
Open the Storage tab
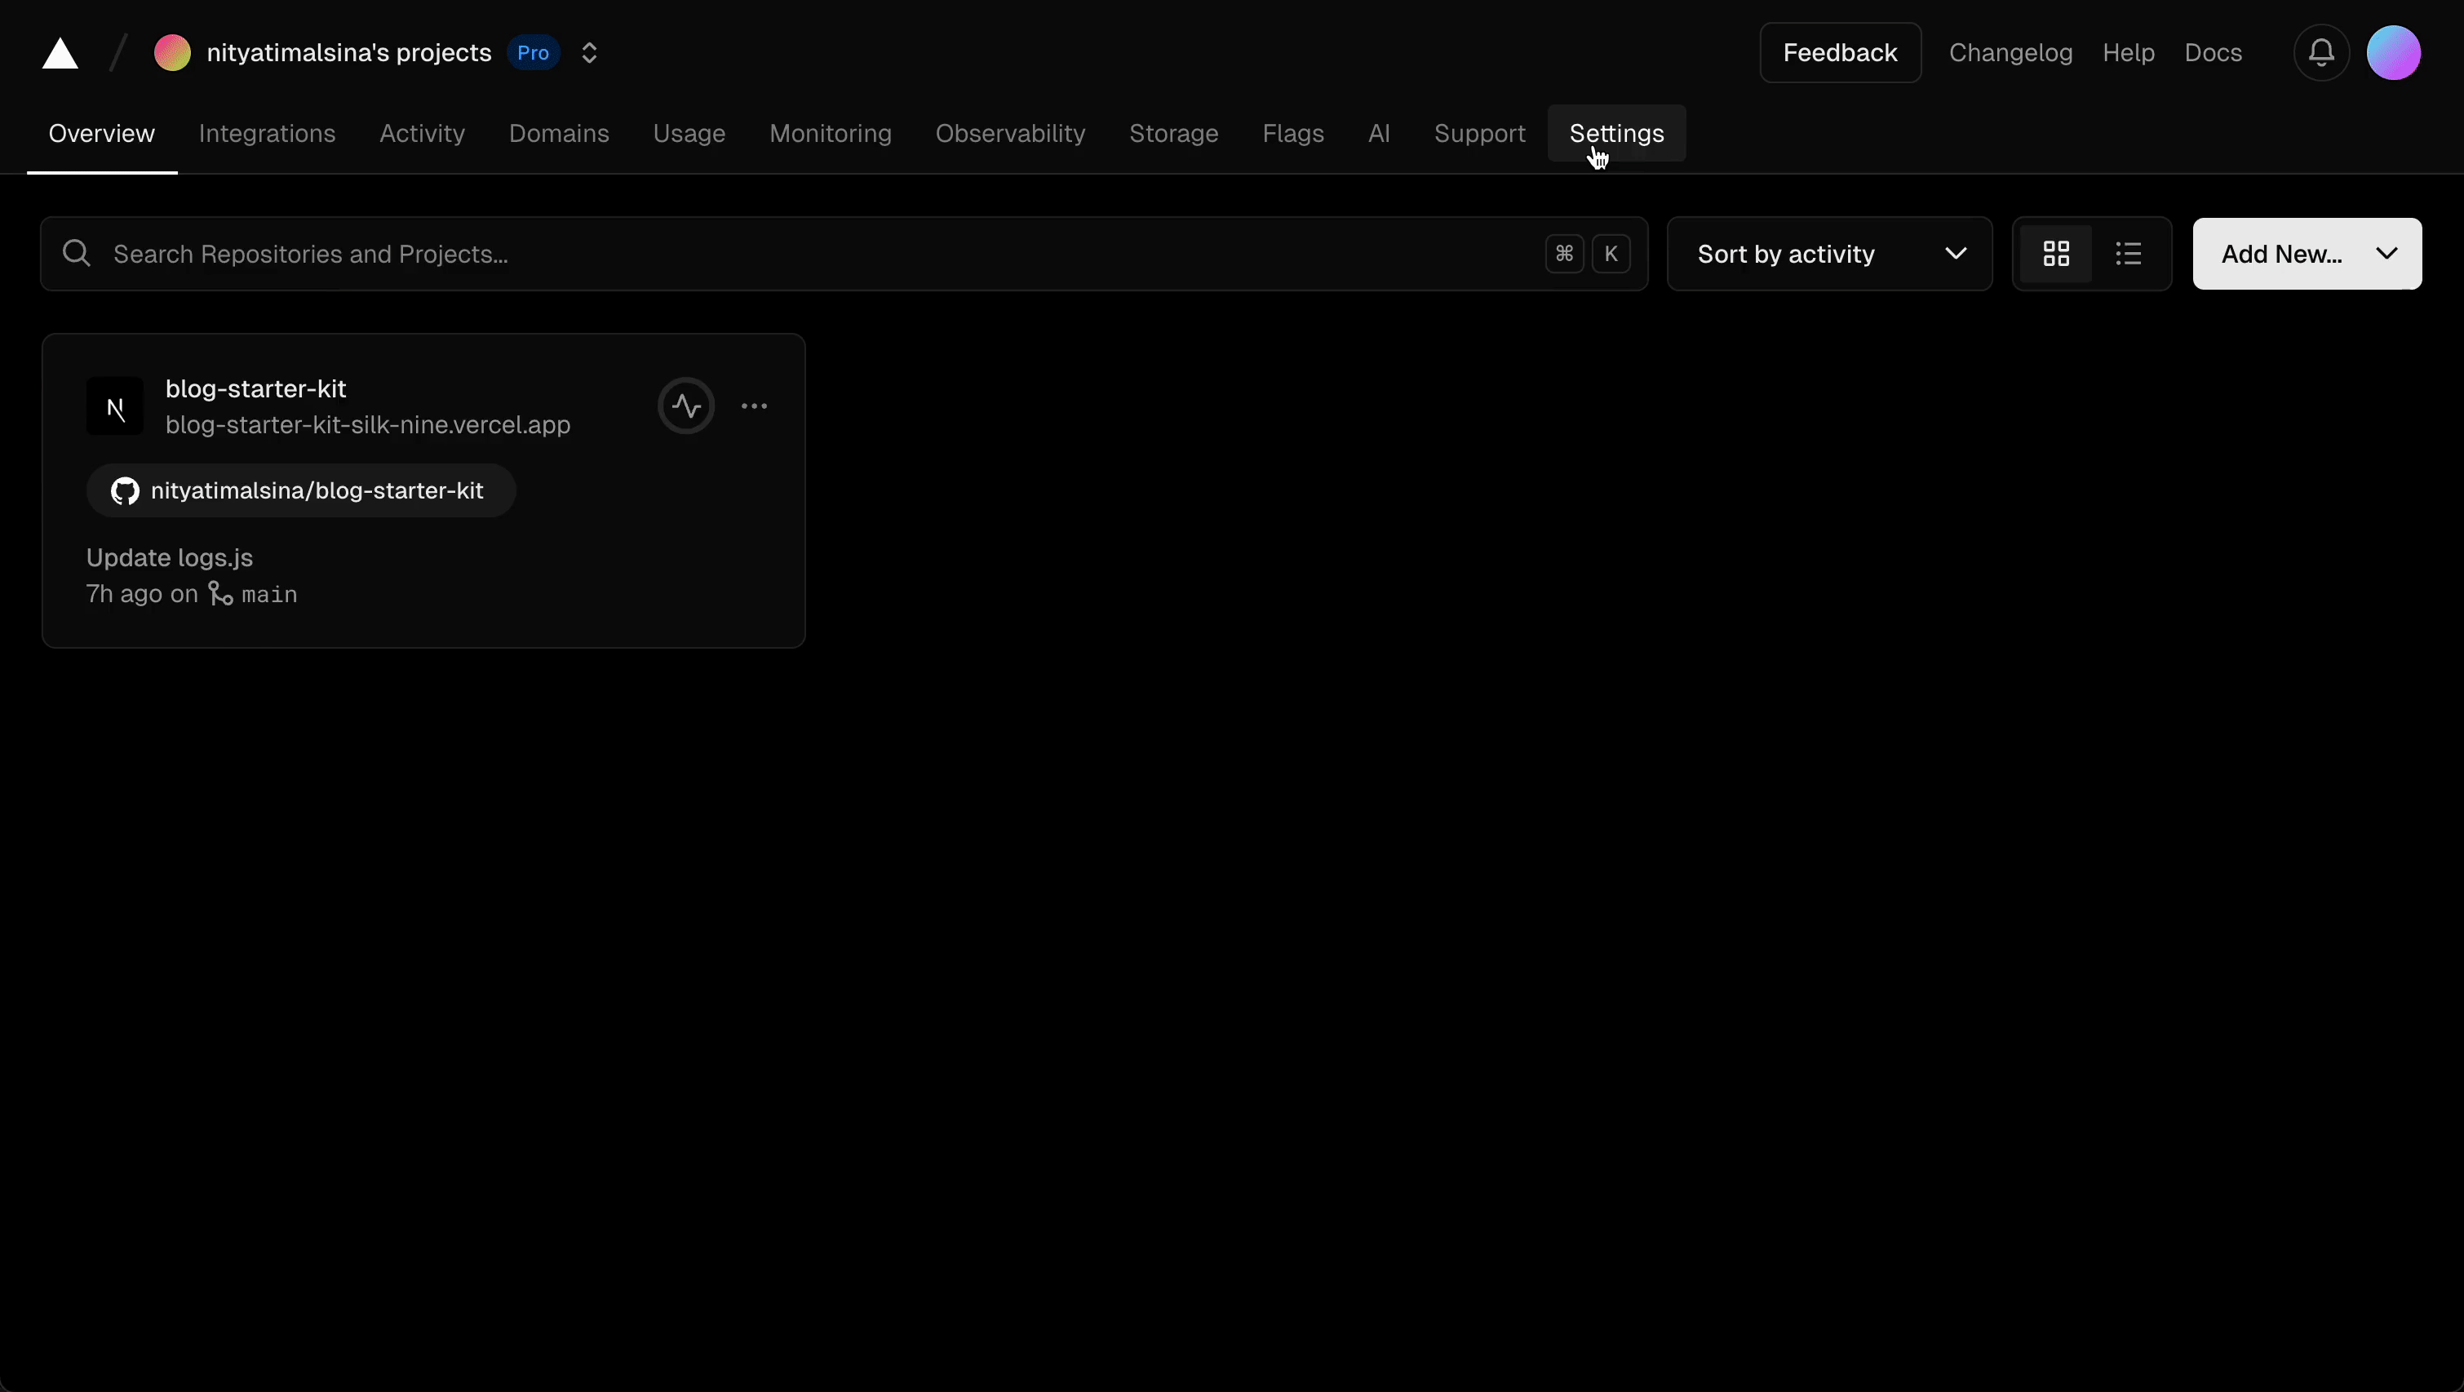coord(1172,133)
